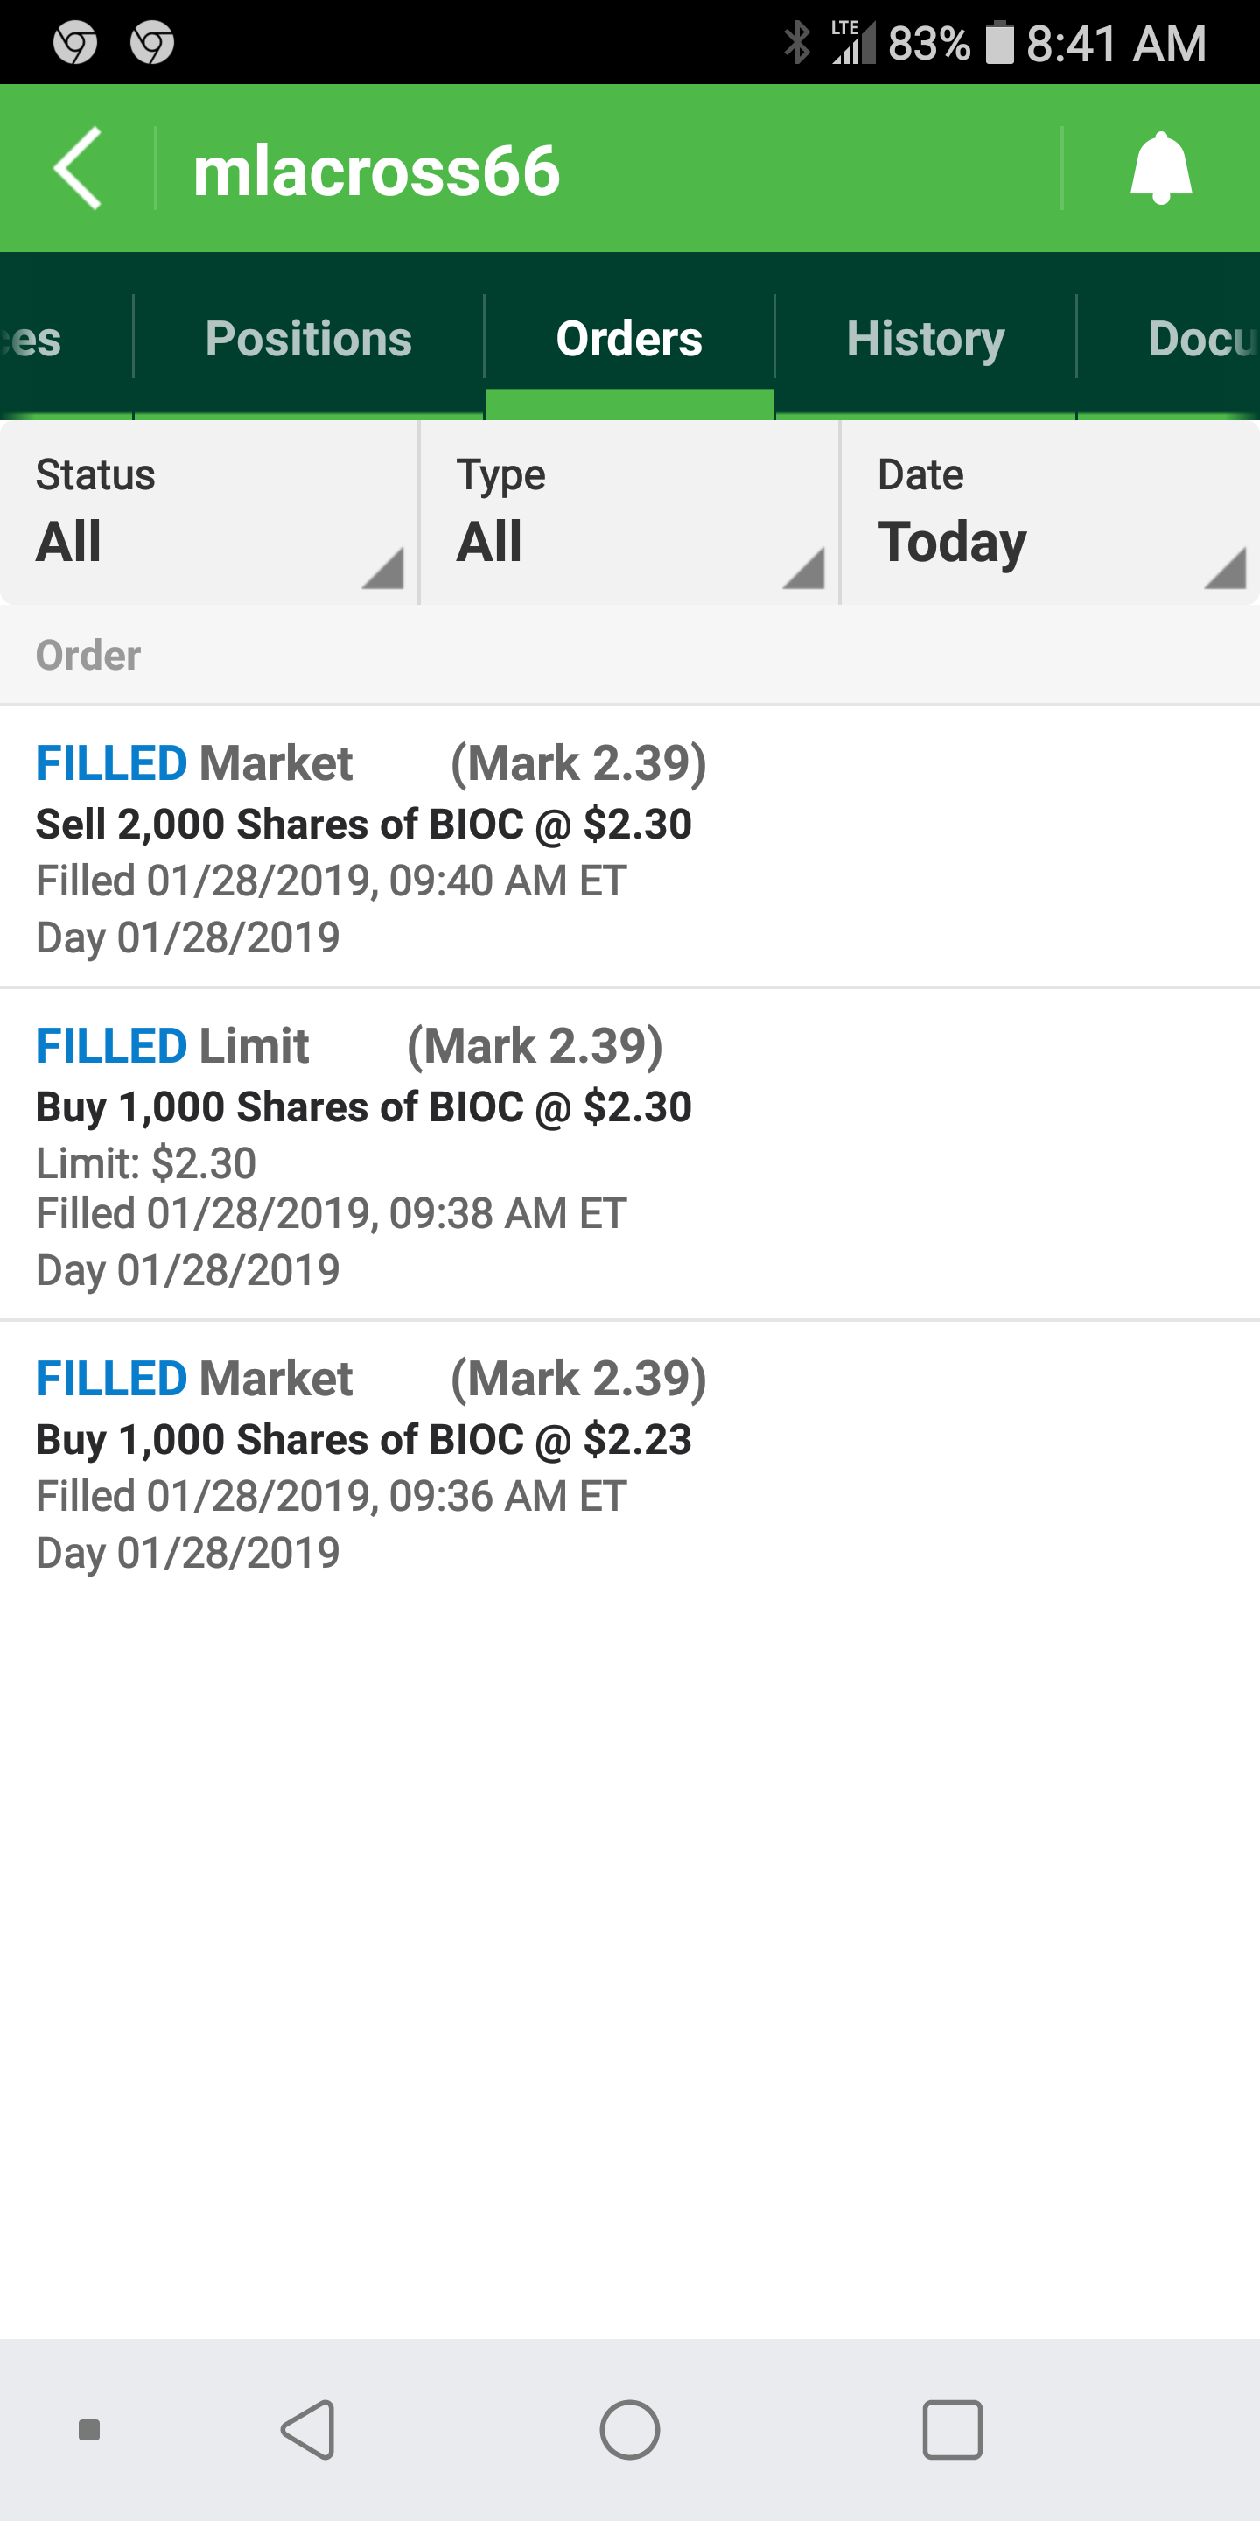The height and width of the screenshot is (2521, 1260).
Task: Open filled Sell 2,000 Shares BIOC order
Action: tap(626, 847)
